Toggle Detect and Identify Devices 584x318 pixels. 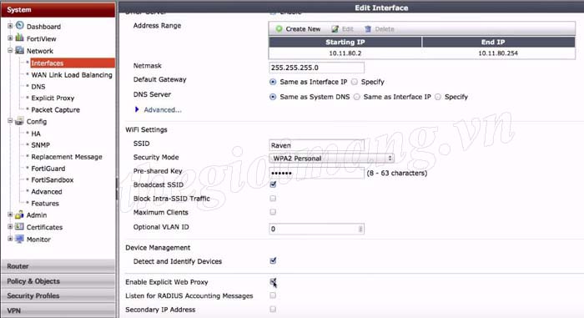273,260
